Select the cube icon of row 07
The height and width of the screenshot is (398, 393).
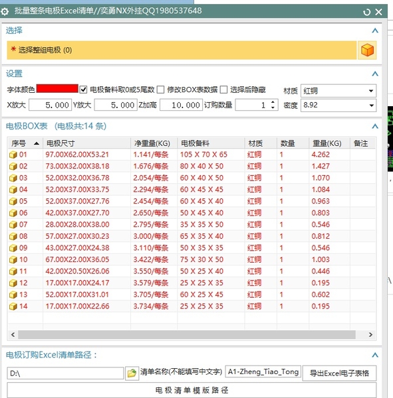[x=13, y=225]
